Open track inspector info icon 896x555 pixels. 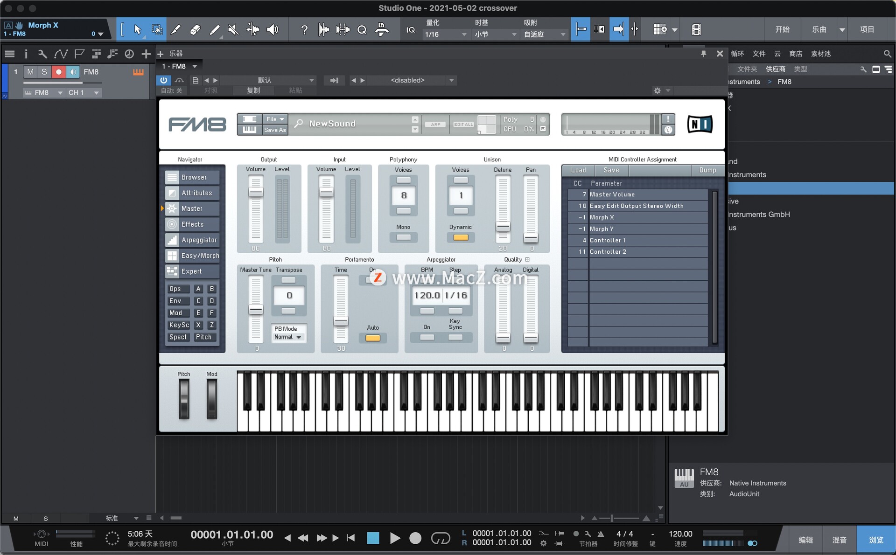[26, 54]
